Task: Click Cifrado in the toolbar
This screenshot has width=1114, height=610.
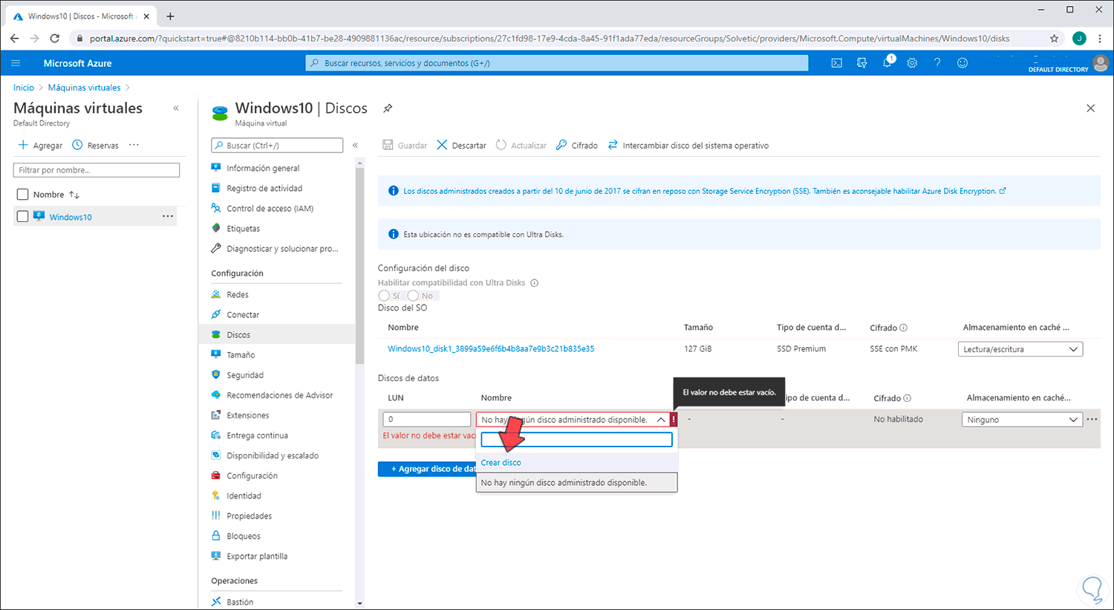Action: [x=577, y=146]
